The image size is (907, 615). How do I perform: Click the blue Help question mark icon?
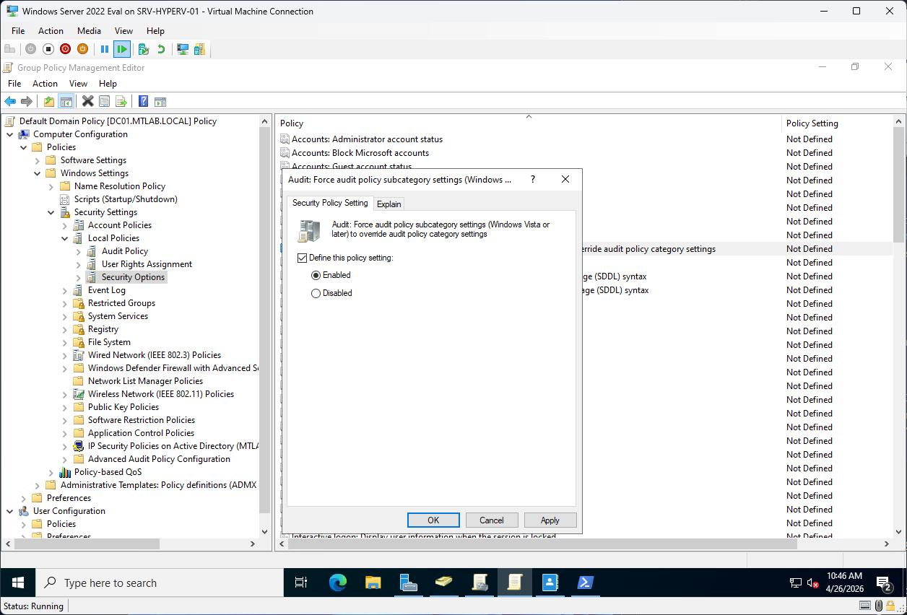(x=143, y=101)
